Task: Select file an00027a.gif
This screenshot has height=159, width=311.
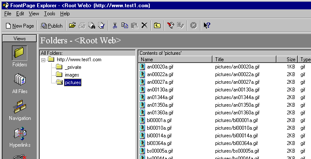Action: coord(160,82)
